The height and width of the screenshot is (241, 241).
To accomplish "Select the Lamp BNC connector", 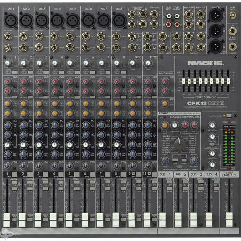I will pos(233,15).
